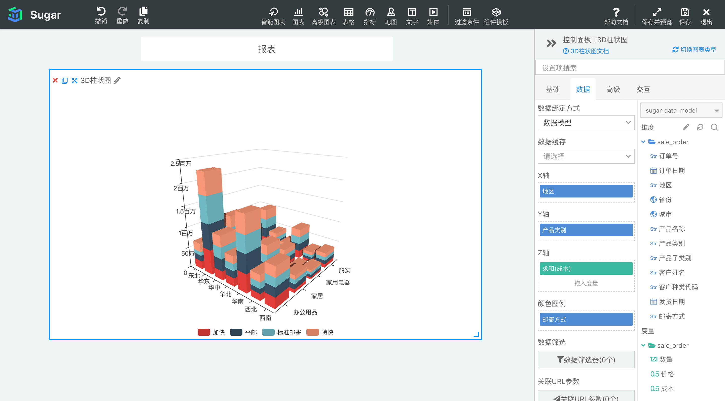725x401 pixels.
Task: Open the 高级图表 advanced chart menu
Action: (323, 16)
